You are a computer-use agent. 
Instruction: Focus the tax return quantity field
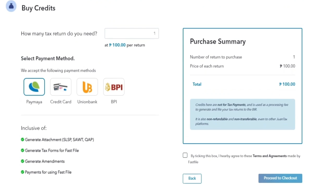(132, 33)
